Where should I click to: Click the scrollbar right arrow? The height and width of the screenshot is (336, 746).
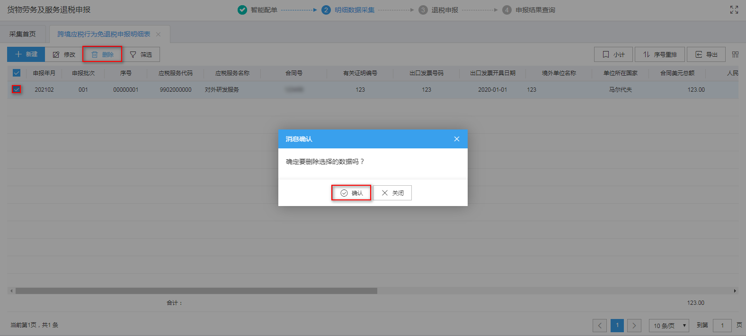(735, 291)
